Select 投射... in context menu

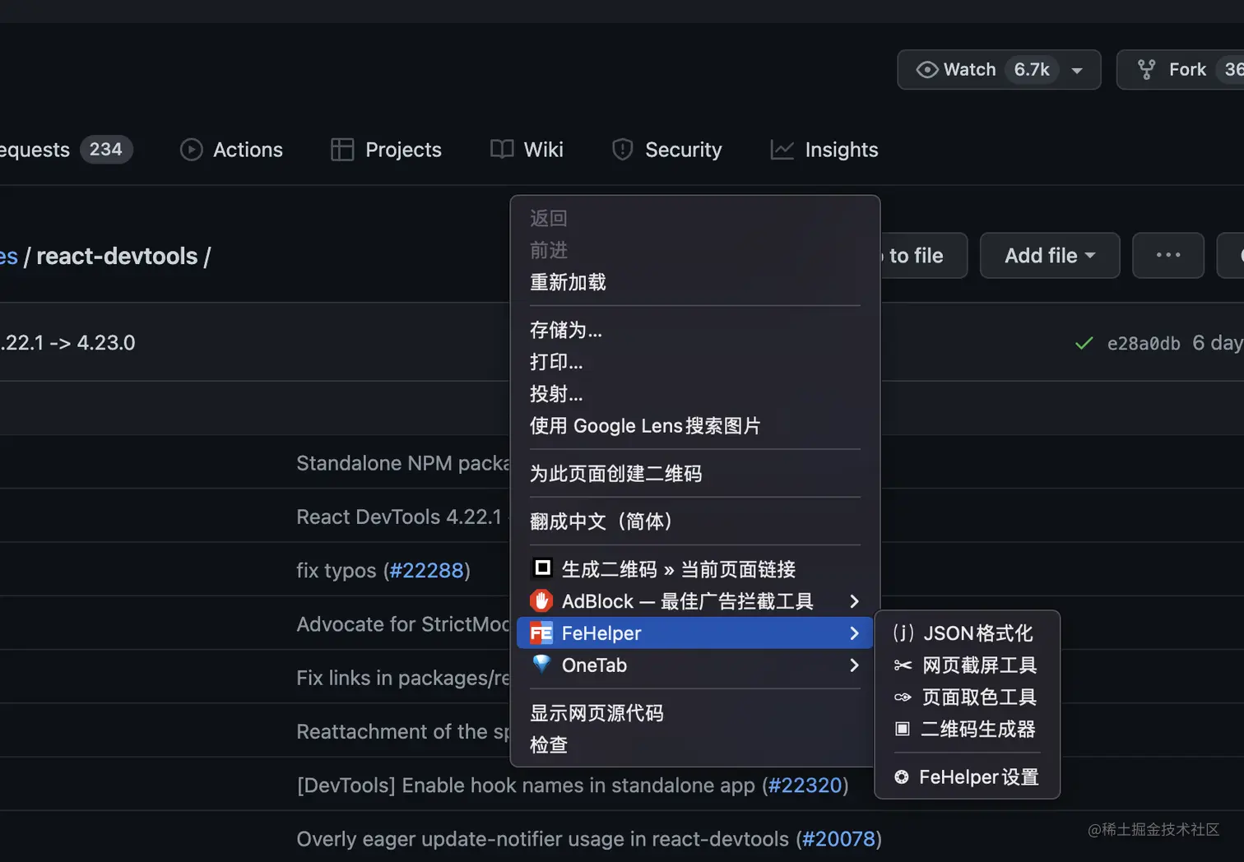tap(695, 394)
